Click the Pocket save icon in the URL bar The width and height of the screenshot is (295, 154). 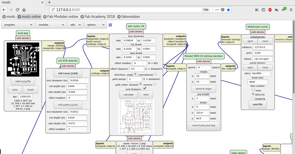[223, 10]
